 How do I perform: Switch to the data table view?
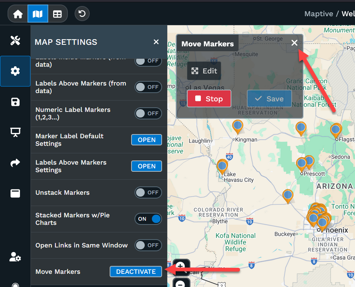tap(57, 14)
